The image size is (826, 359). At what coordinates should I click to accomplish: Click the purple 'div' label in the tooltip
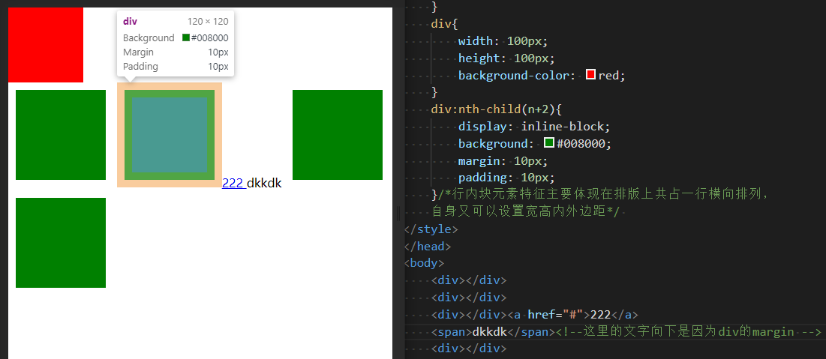click(130, 22)
